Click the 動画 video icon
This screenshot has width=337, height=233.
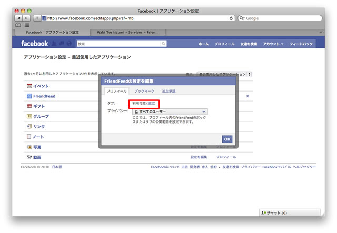pyautogui.click(x=29, y=157)
